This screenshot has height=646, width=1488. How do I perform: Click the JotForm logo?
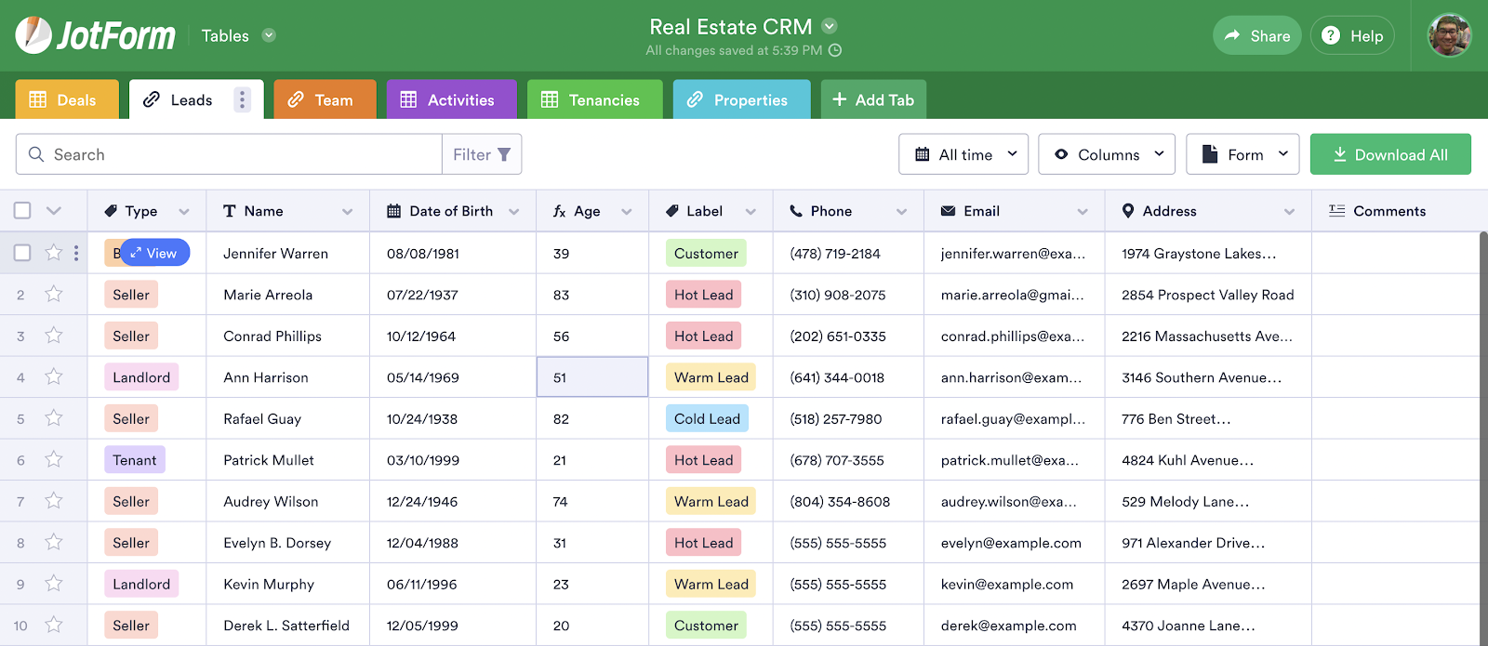point(95,35)
